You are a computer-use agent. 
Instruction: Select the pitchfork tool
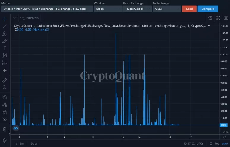[5, 34]
